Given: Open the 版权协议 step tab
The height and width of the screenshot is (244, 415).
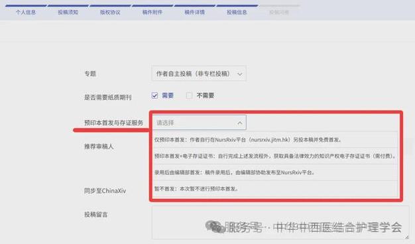Looking at the screenshot, I should click(110, 12).
